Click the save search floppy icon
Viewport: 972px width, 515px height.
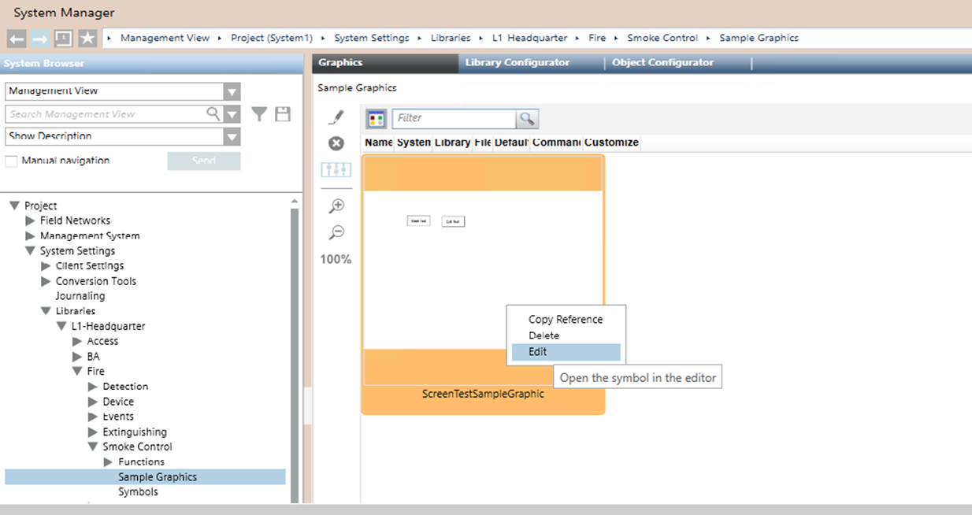(283, 115)
